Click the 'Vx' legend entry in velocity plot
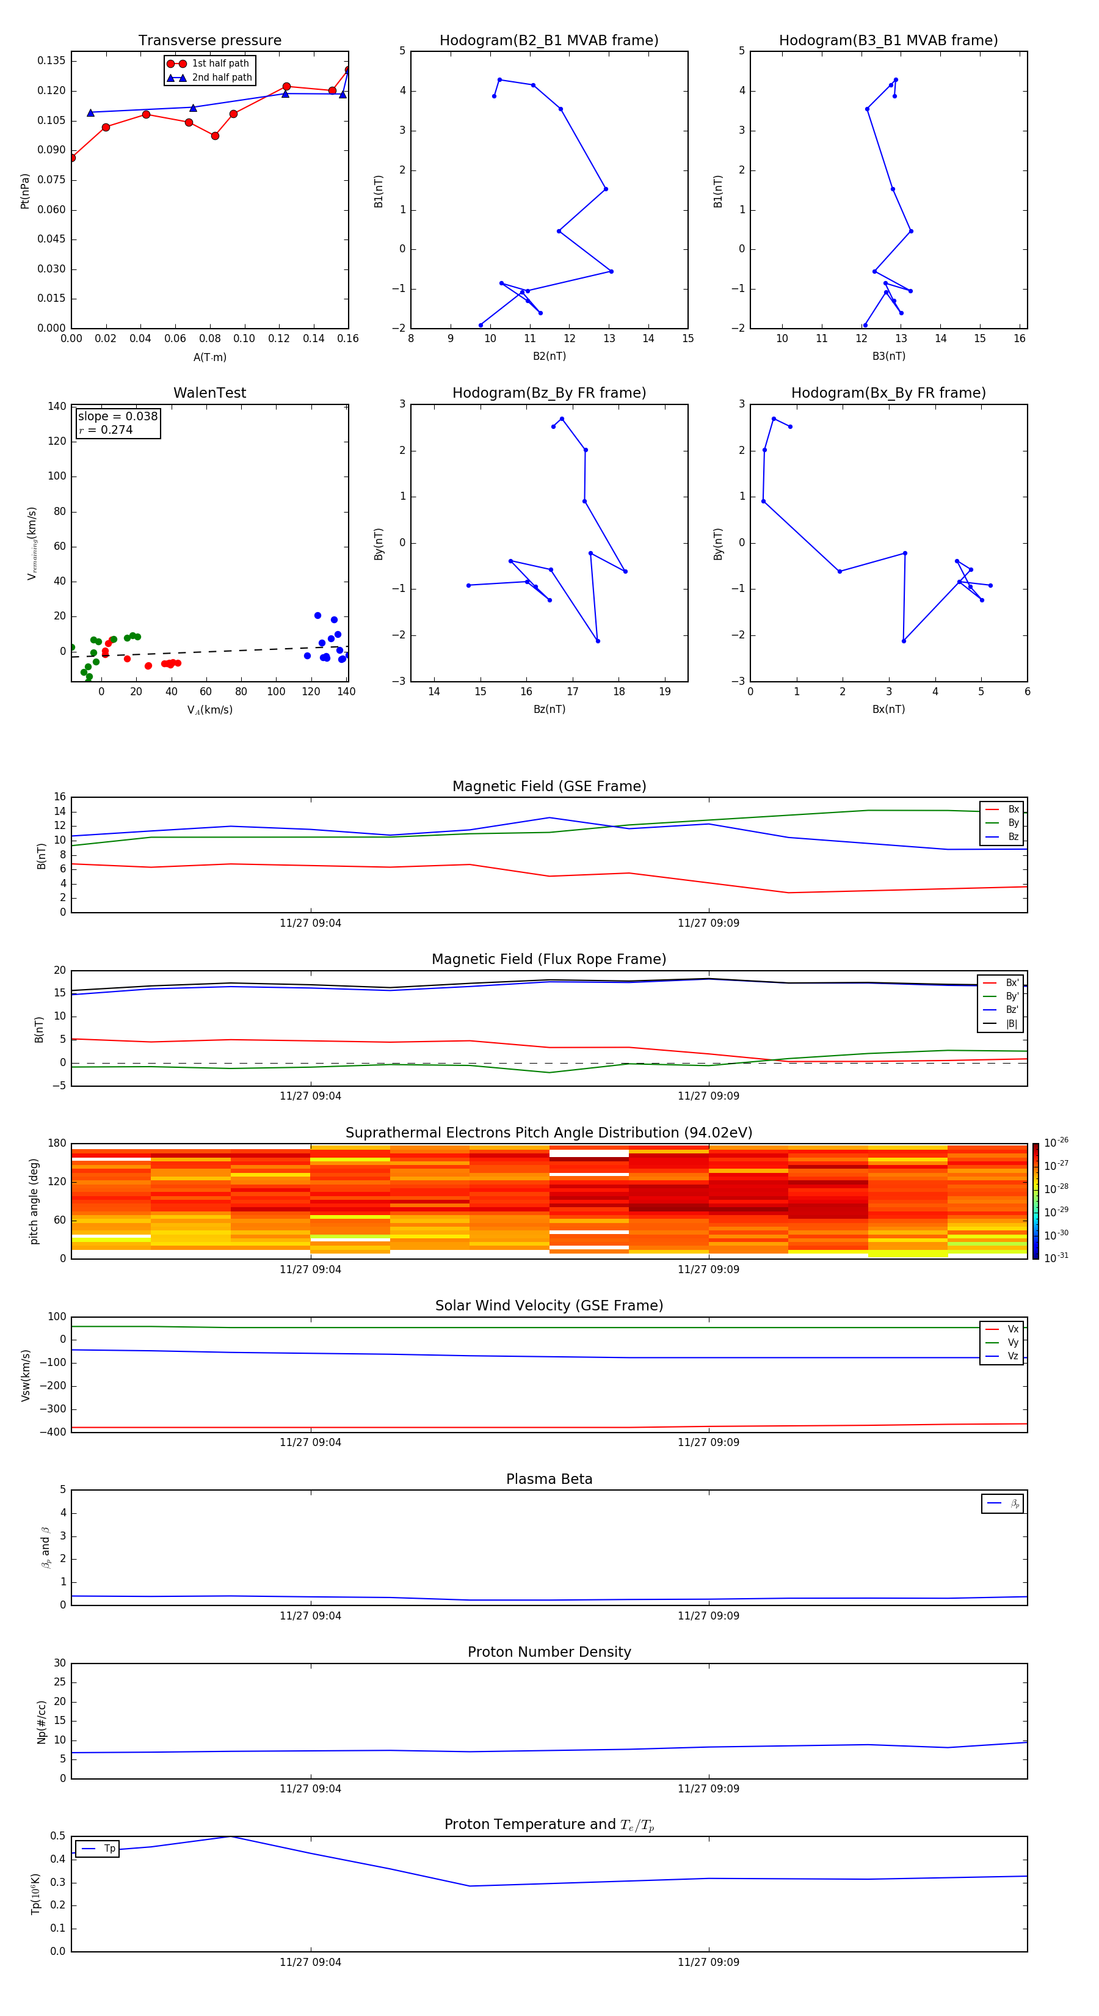The height and width of the screenshot is (2016, 1099). pyautogui.click(x=1002, y=1329)
